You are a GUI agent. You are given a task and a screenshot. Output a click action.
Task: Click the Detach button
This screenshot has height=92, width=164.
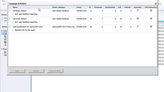pos(36,71)
